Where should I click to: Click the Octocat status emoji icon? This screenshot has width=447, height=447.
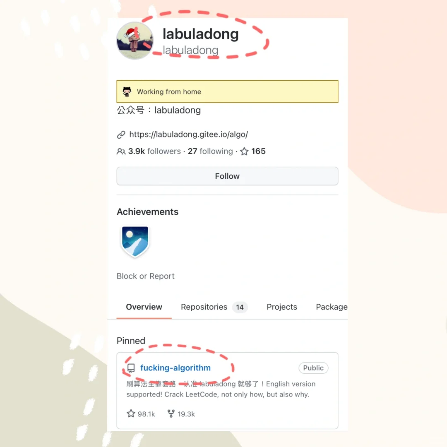coord(127,91)
